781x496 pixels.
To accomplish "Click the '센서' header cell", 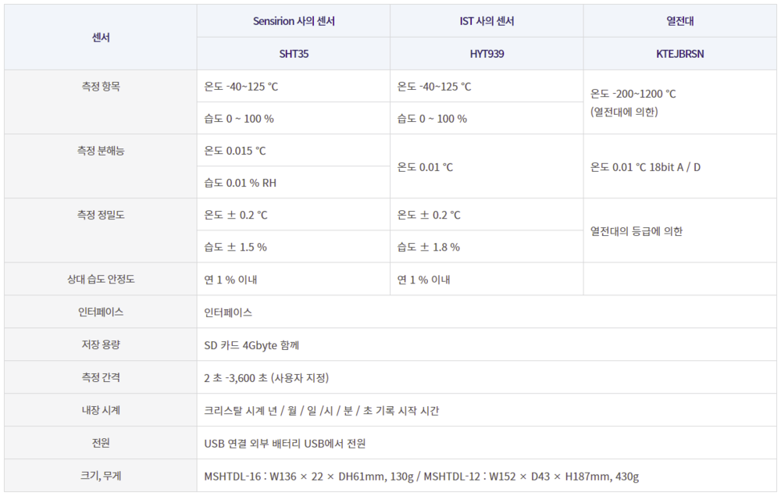I will pos(101,37).
